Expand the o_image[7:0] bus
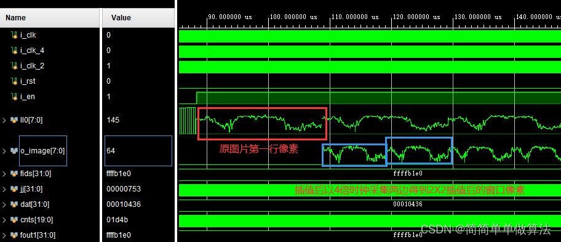This screenshot has height=242, width=561. [x=4, y=151]
